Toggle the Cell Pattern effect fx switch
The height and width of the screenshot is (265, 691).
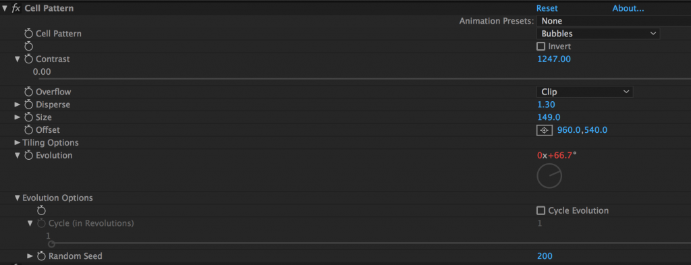(x=16, y=8)
